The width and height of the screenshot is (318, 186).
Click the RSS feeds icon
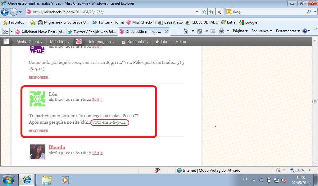point(200,31)
